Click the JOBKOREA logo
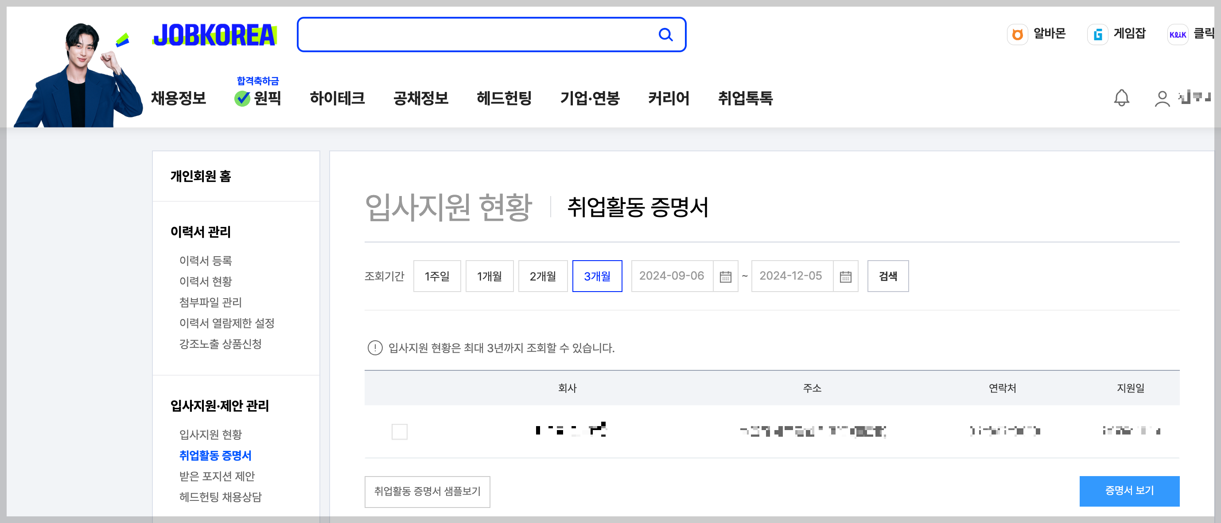1221x523 pixels. [x=215, y=35]
